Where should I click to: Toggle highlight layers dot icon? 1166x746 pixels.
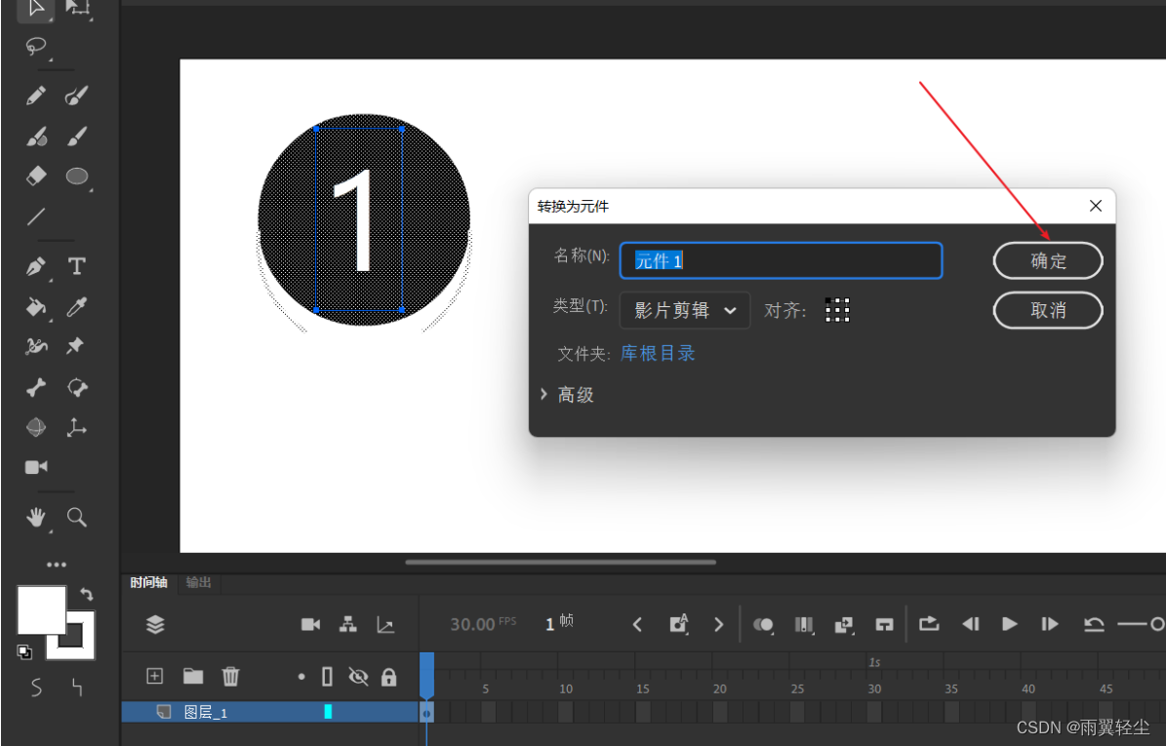(x=302, y=677)
